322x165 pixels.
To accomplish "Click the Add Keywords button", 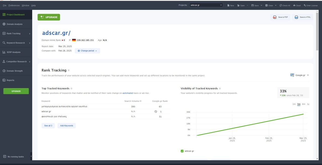I will (x=67, y=126).
